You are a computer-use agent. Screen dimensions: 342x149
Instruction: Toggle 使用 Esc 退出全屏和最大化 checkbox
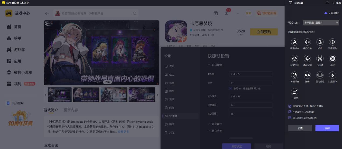[x=231, y=89]
